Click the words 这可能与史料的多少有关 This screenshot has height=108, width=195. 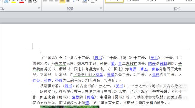[61, 92]
